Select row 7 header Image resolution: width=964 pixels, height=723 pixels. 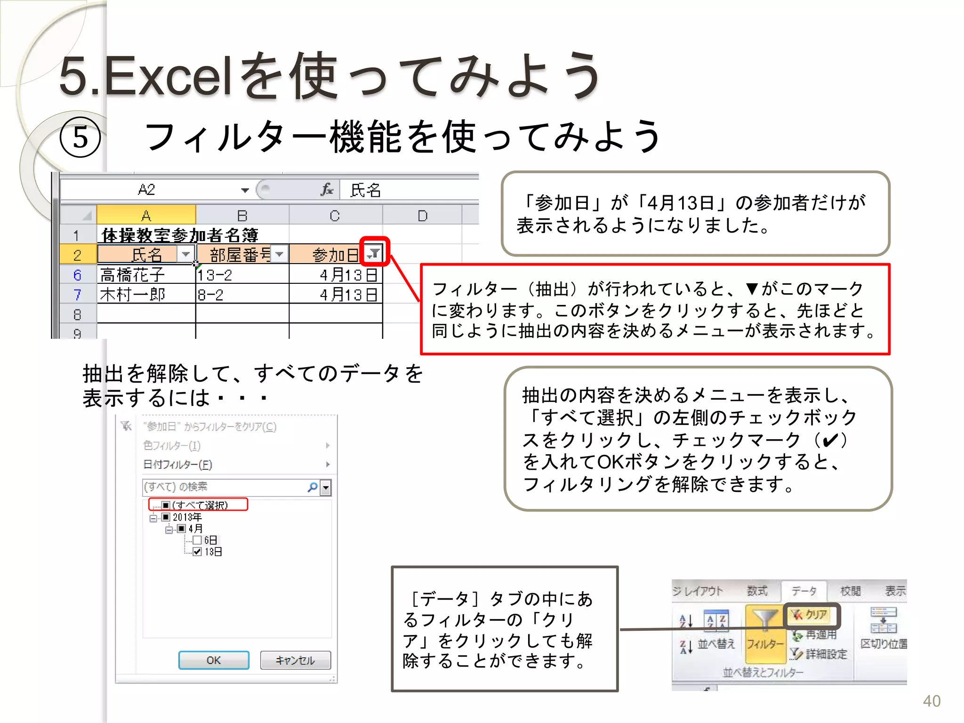click(x=78, y=294)
